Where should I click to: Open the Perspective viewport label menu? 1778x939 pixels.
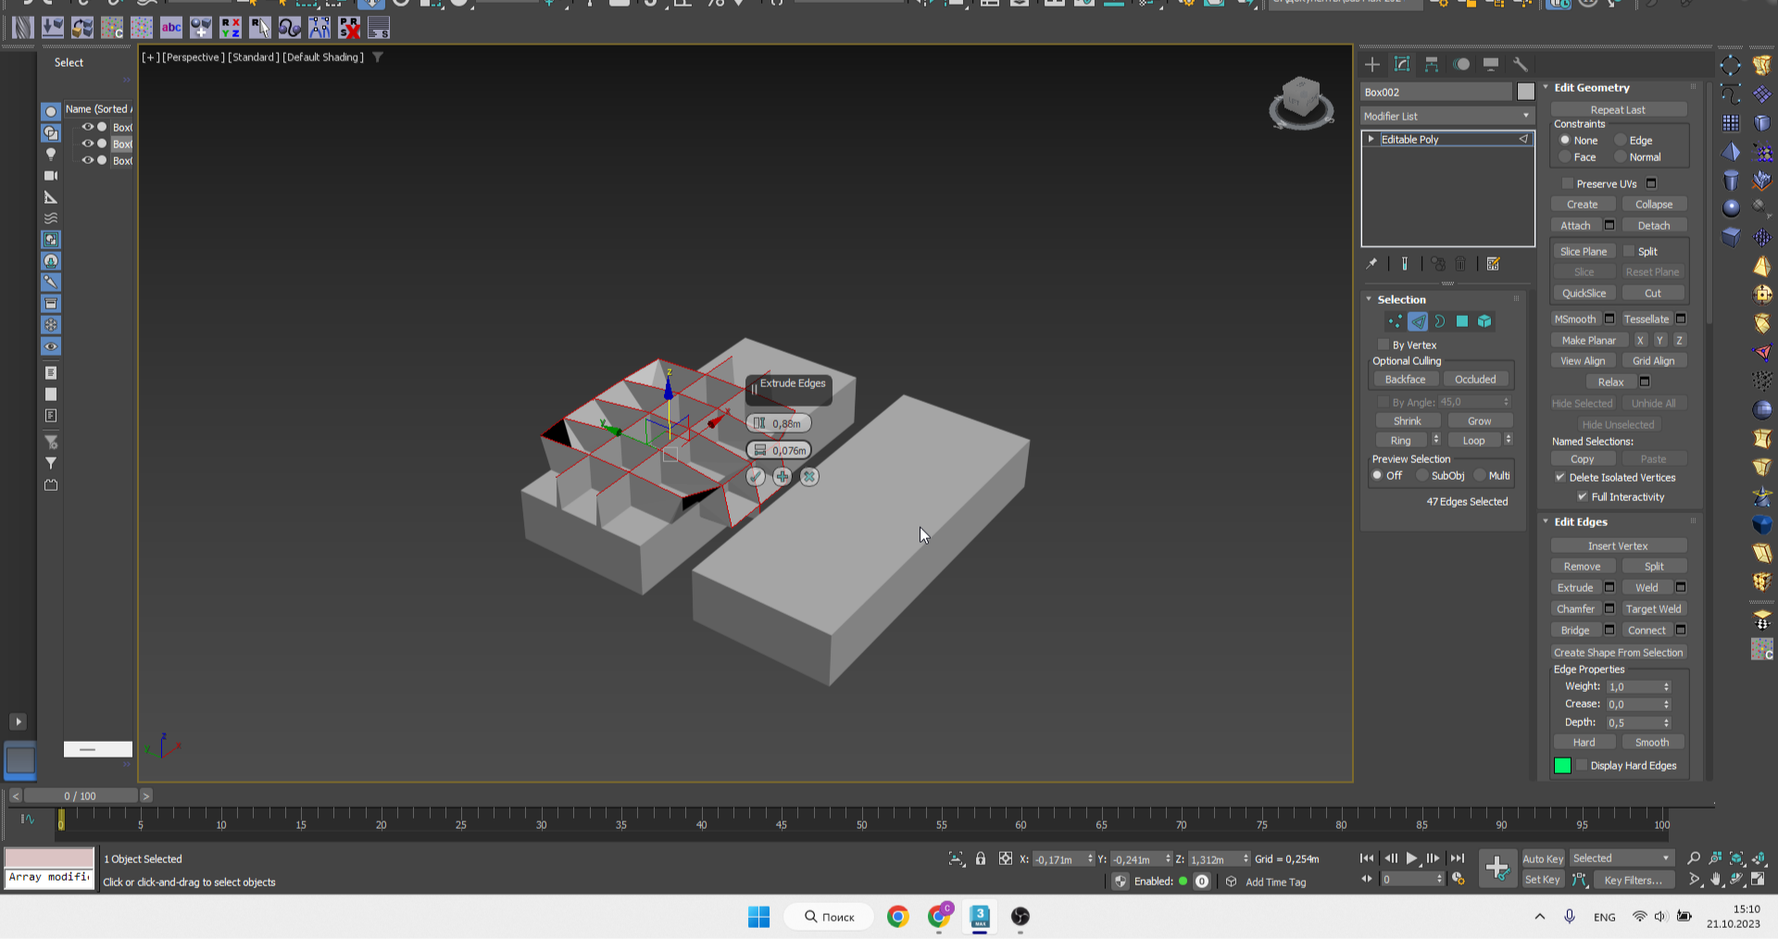click(194, 56)
